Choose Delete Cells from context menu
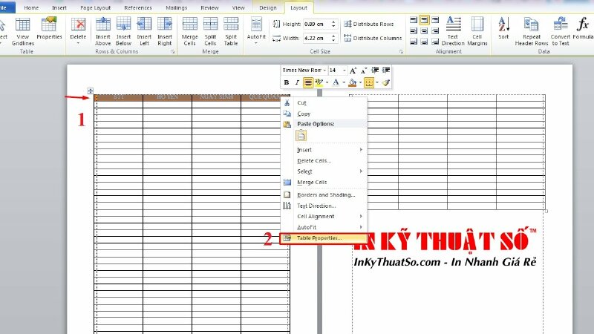Viewport: 594px width, 334px height. pos(324,160)
